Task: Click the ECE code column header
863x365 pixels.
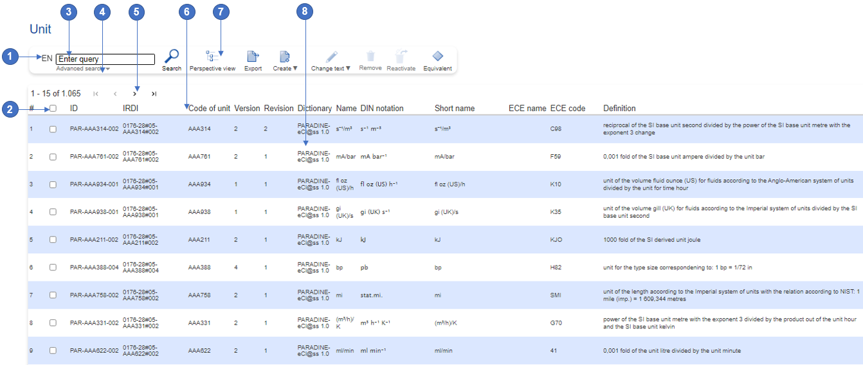Action: [567, 109]
